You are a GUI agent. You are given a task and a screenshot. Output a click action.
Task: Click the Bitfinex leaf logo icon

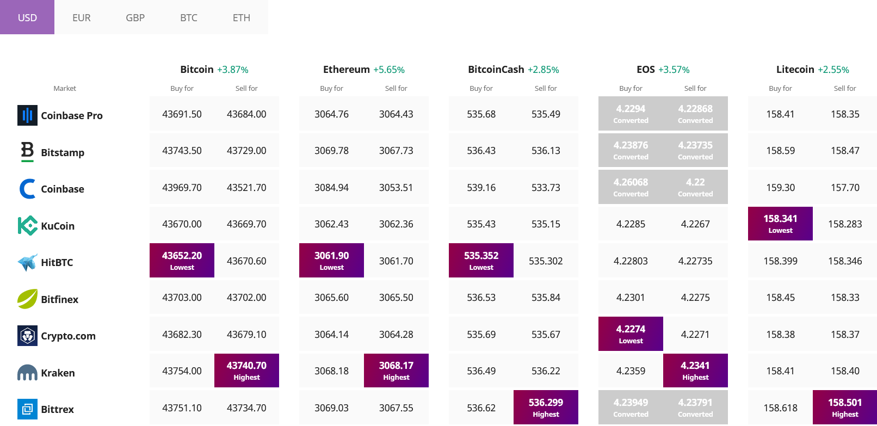27,299
